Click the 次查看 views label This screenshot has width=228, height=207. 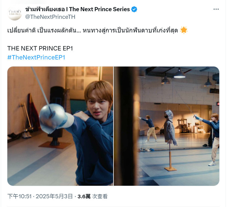pyautogui.click(x=100, y=197)
